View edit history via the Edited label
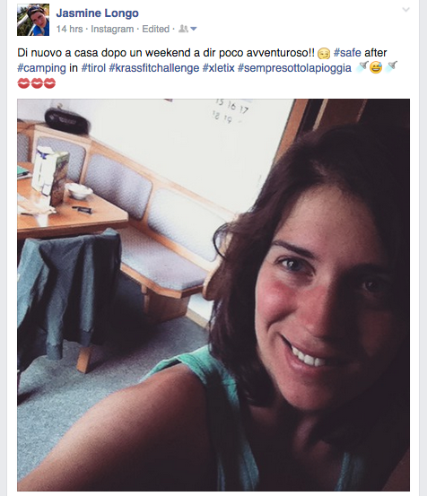The width and height of the screenshot is (427, 496). (x=155, y=29)
